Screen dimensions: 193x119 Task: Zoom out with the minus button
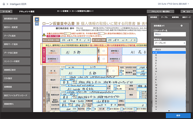(37, 24)
